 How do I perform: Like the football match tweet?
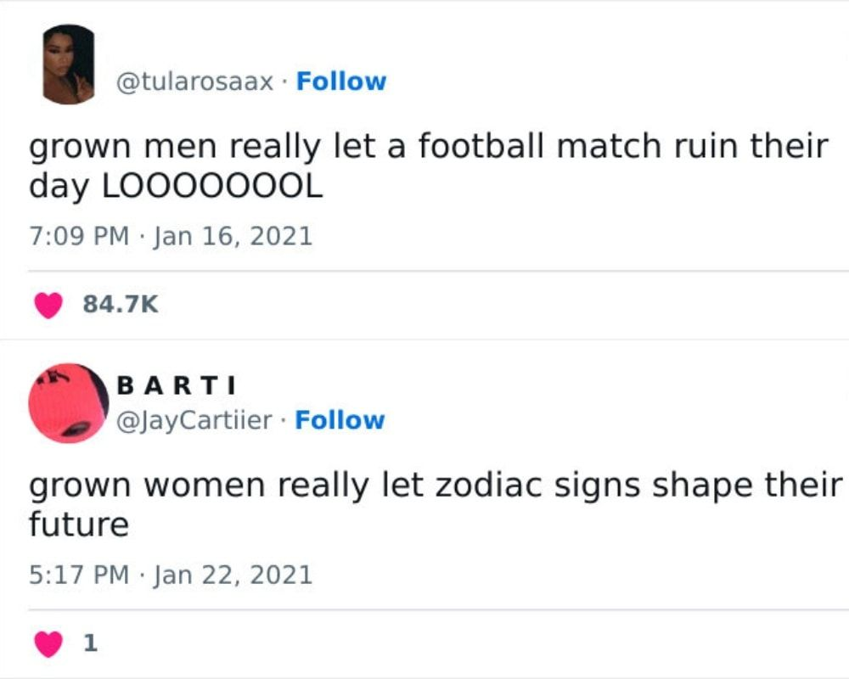[x=48, y=305]
